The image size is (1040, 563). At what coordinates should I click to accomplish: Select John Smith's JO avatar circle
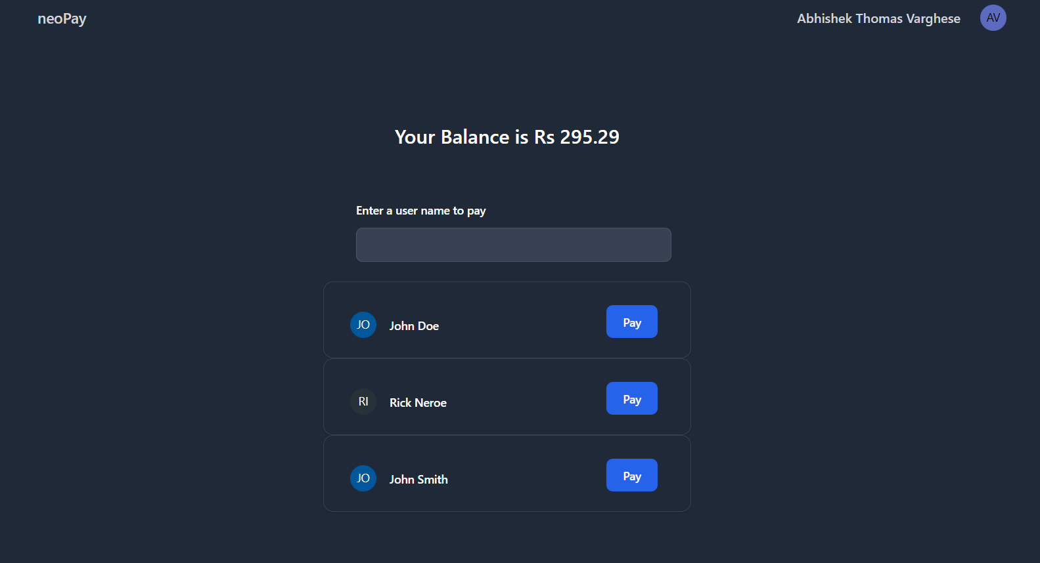point(363,478)
